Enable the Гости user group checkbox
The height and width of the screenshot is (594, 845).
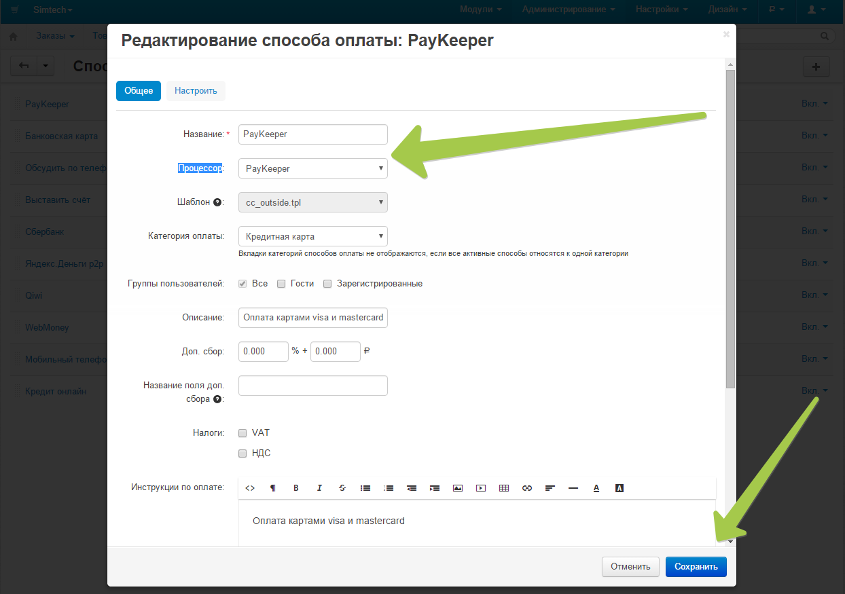pos(281,284)
